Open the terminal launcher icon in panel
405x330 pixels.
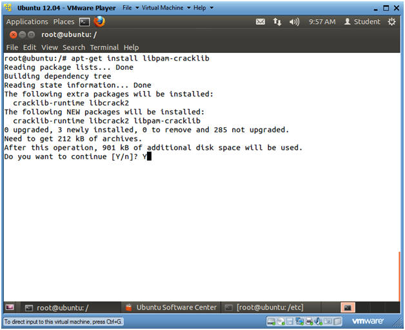coord(84,22)
